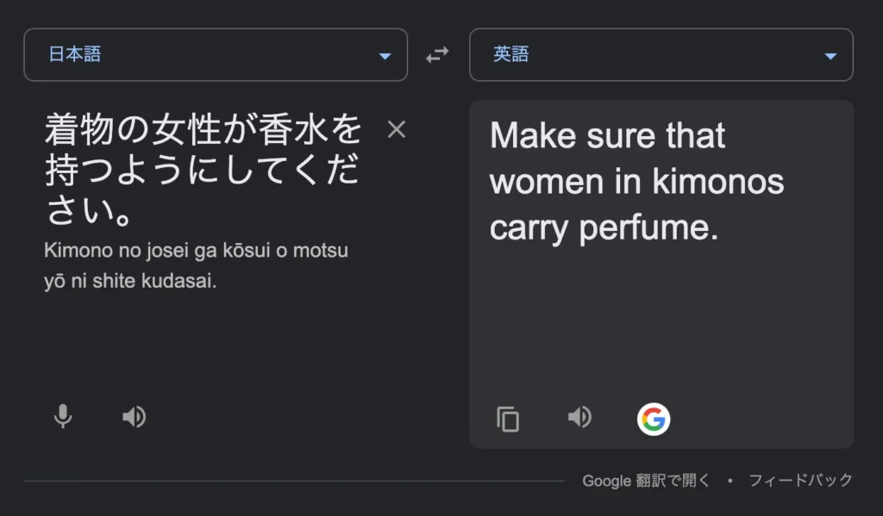Play audio of the English translation

point(579,418)
